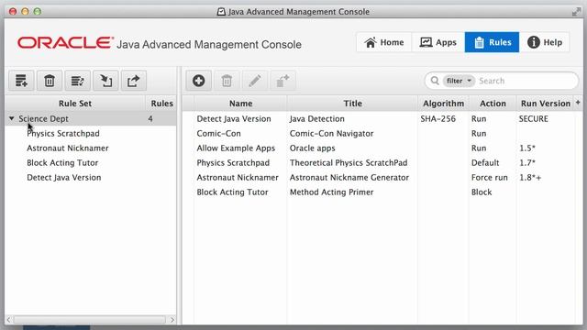The width and height of the screenshot is (587, 330).
Task: Click the SHA-256 algorithm cell
Action: point(437,118)
